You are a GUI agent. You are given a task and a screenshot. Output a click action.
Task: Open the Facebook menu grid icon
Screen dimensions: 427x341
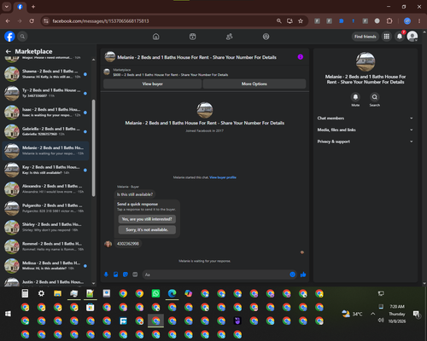[x=386, y=37]
